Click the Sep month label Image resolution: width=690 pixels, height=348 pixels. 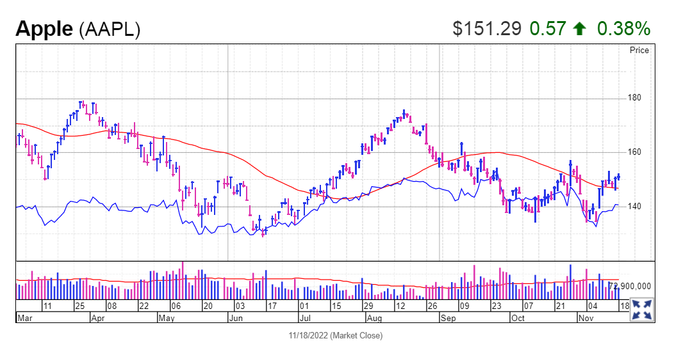(x=448, y=318)
